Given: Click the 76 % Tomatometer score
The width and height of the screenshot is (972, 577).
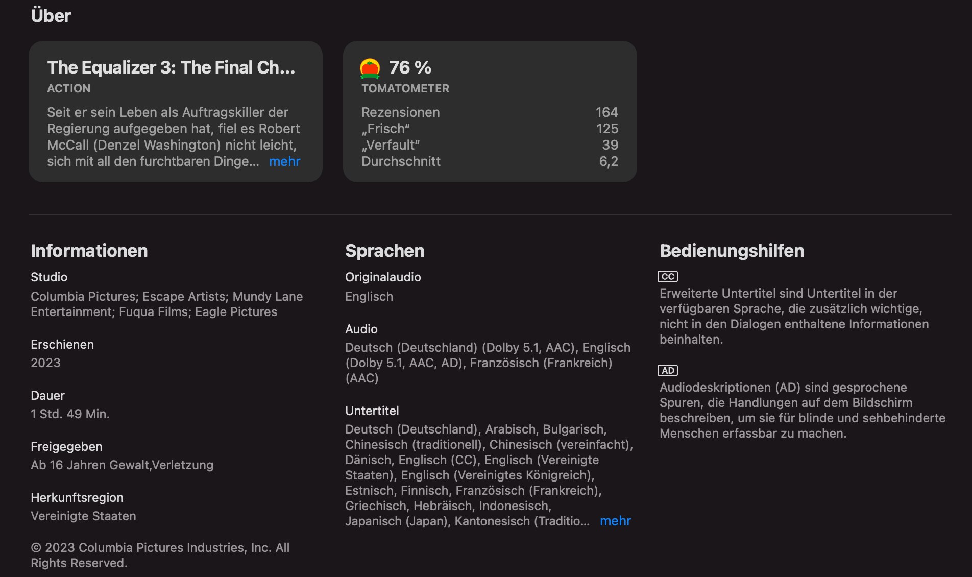Looking at the screenshot, I should (x=410, y=67).
